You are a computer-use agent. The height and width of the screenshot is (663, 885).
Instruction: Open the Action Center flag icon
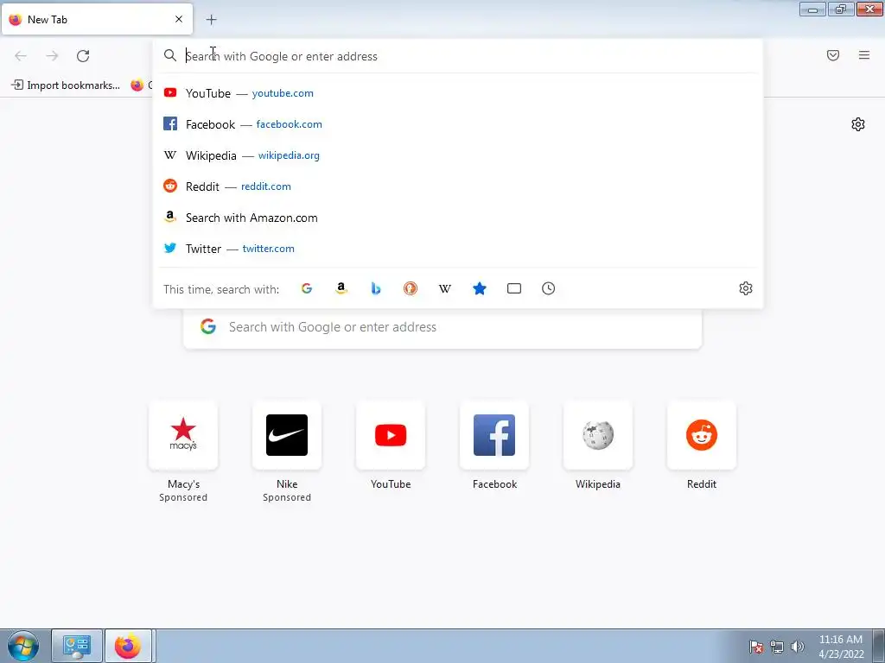756,647
